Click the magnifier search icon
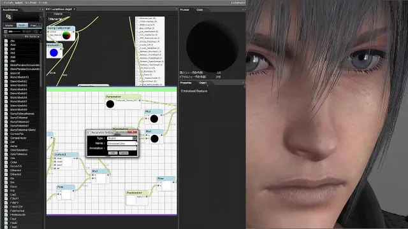 (36, 31)
